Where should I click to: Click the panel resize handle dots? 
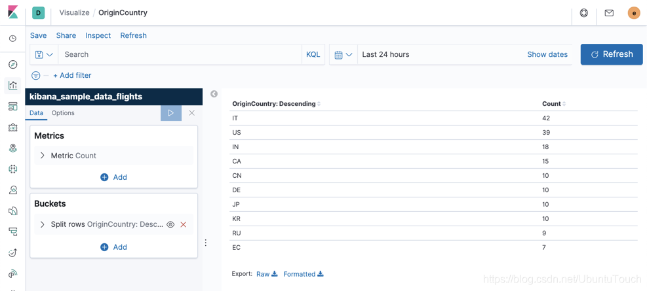[206, 243]
